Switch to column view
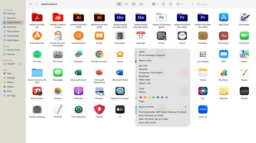256x143 pixels. pos(134,4)
